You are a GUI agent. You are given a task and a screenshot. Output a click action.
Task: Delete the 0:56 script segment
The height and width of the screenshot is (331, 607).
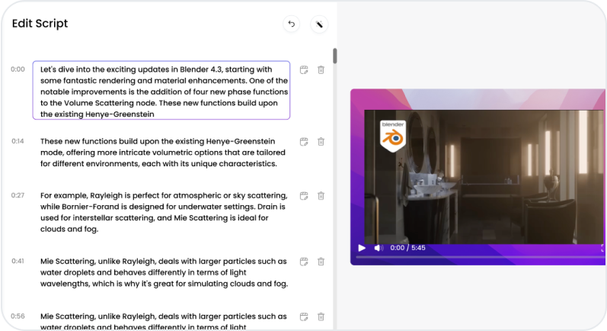click(x=321, y=317)
